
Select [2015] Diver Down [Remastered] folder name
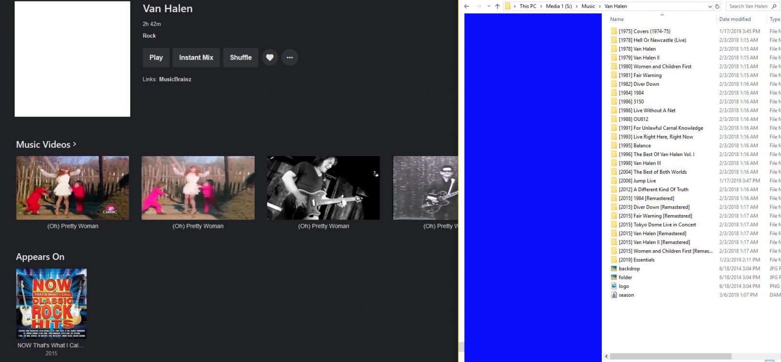[x=654, y=207]
